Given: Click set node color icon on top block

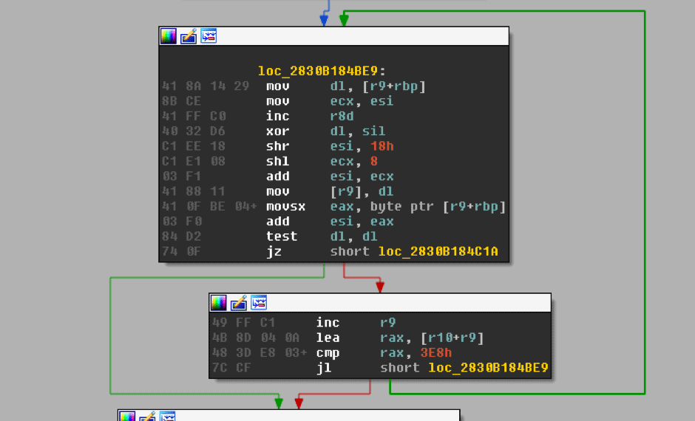Looking at the screenshot, I should click(169, 36).
